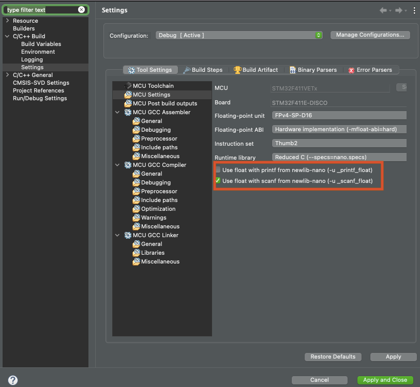Click the Cancel button

click(x=319, y=380)
